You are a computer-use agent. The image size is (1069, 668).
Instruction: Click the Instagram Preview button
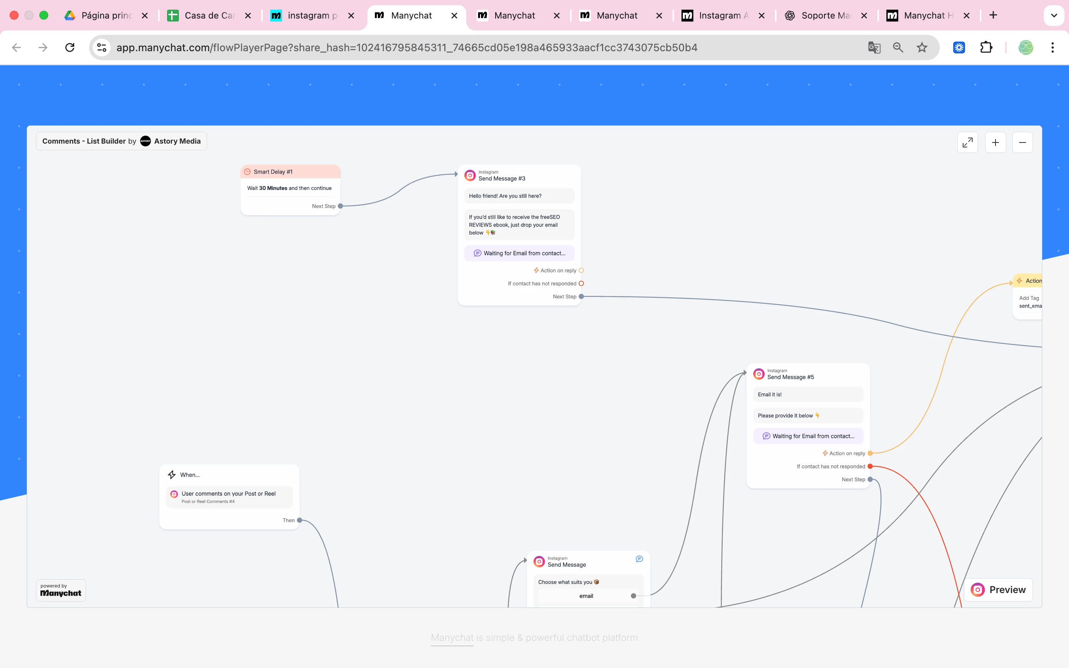998,589
